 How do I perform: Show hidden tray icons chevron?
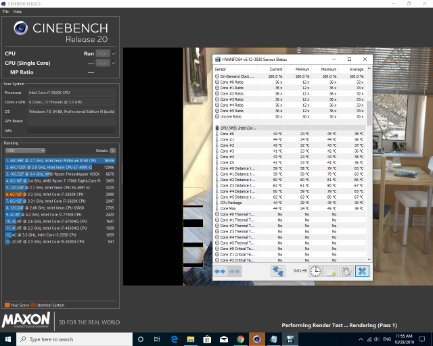361,339
